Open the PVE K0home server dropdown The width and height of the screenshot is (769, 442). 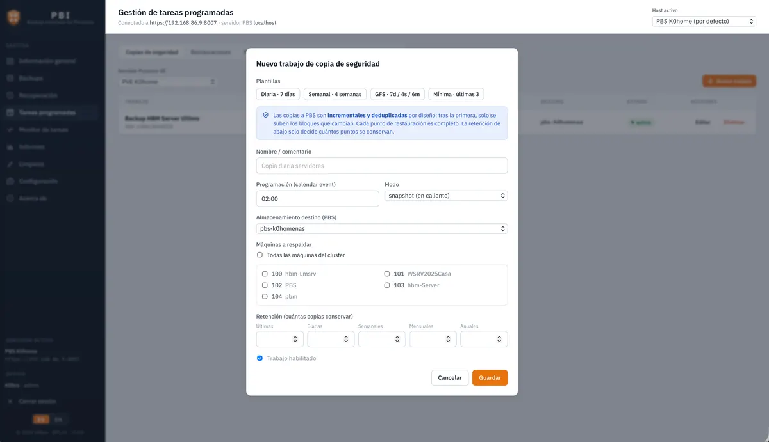168,82
